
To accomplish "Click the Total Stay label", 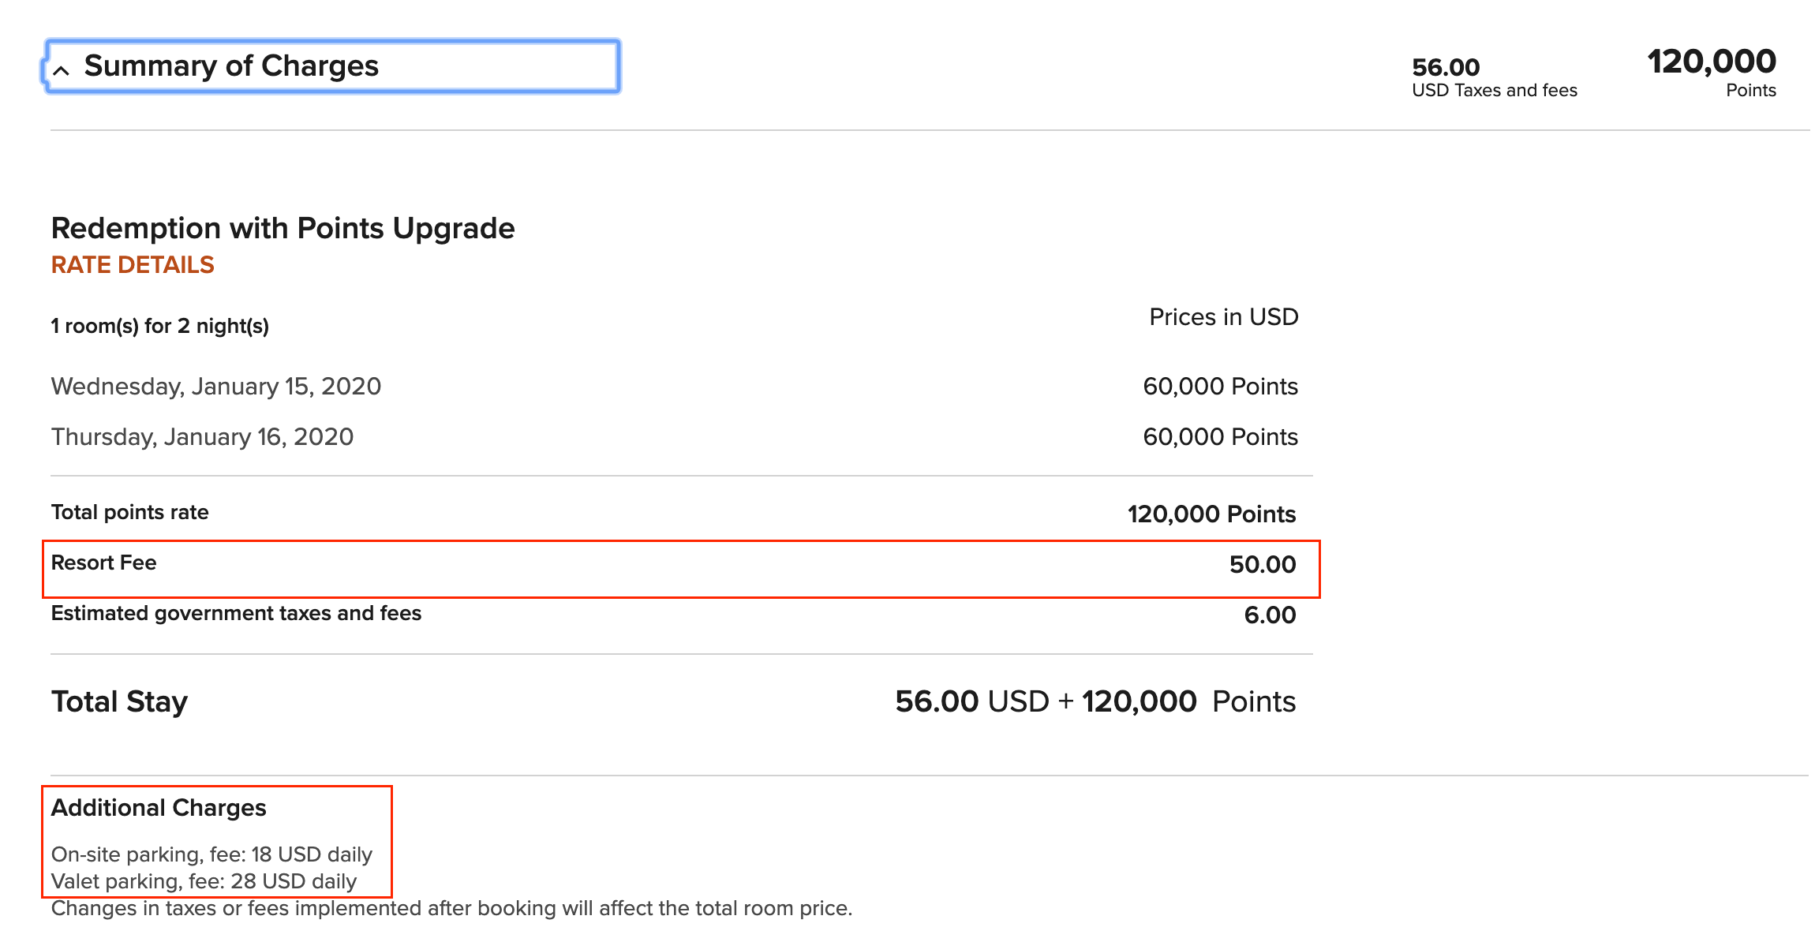I will tap(120, 702).
